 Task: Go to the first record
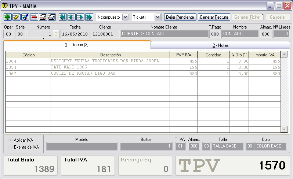coord(62,17)
